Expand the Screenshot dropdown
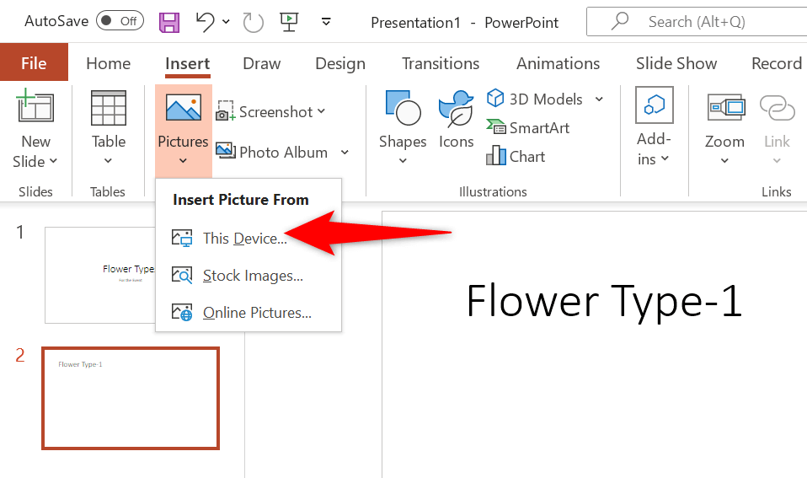This screenshot has width=807, height=478. pyautogui.click(x=321, y=112)
